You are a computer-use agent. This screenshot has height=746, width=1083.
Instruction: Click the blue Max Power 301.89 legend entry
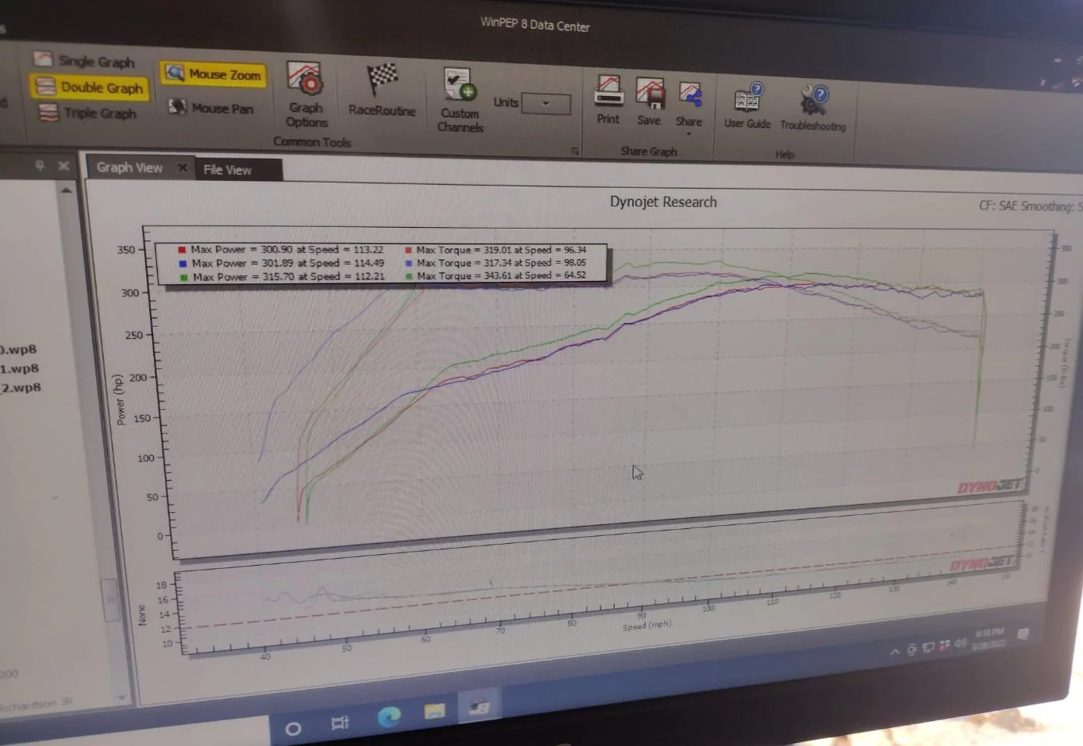(281, 263)
